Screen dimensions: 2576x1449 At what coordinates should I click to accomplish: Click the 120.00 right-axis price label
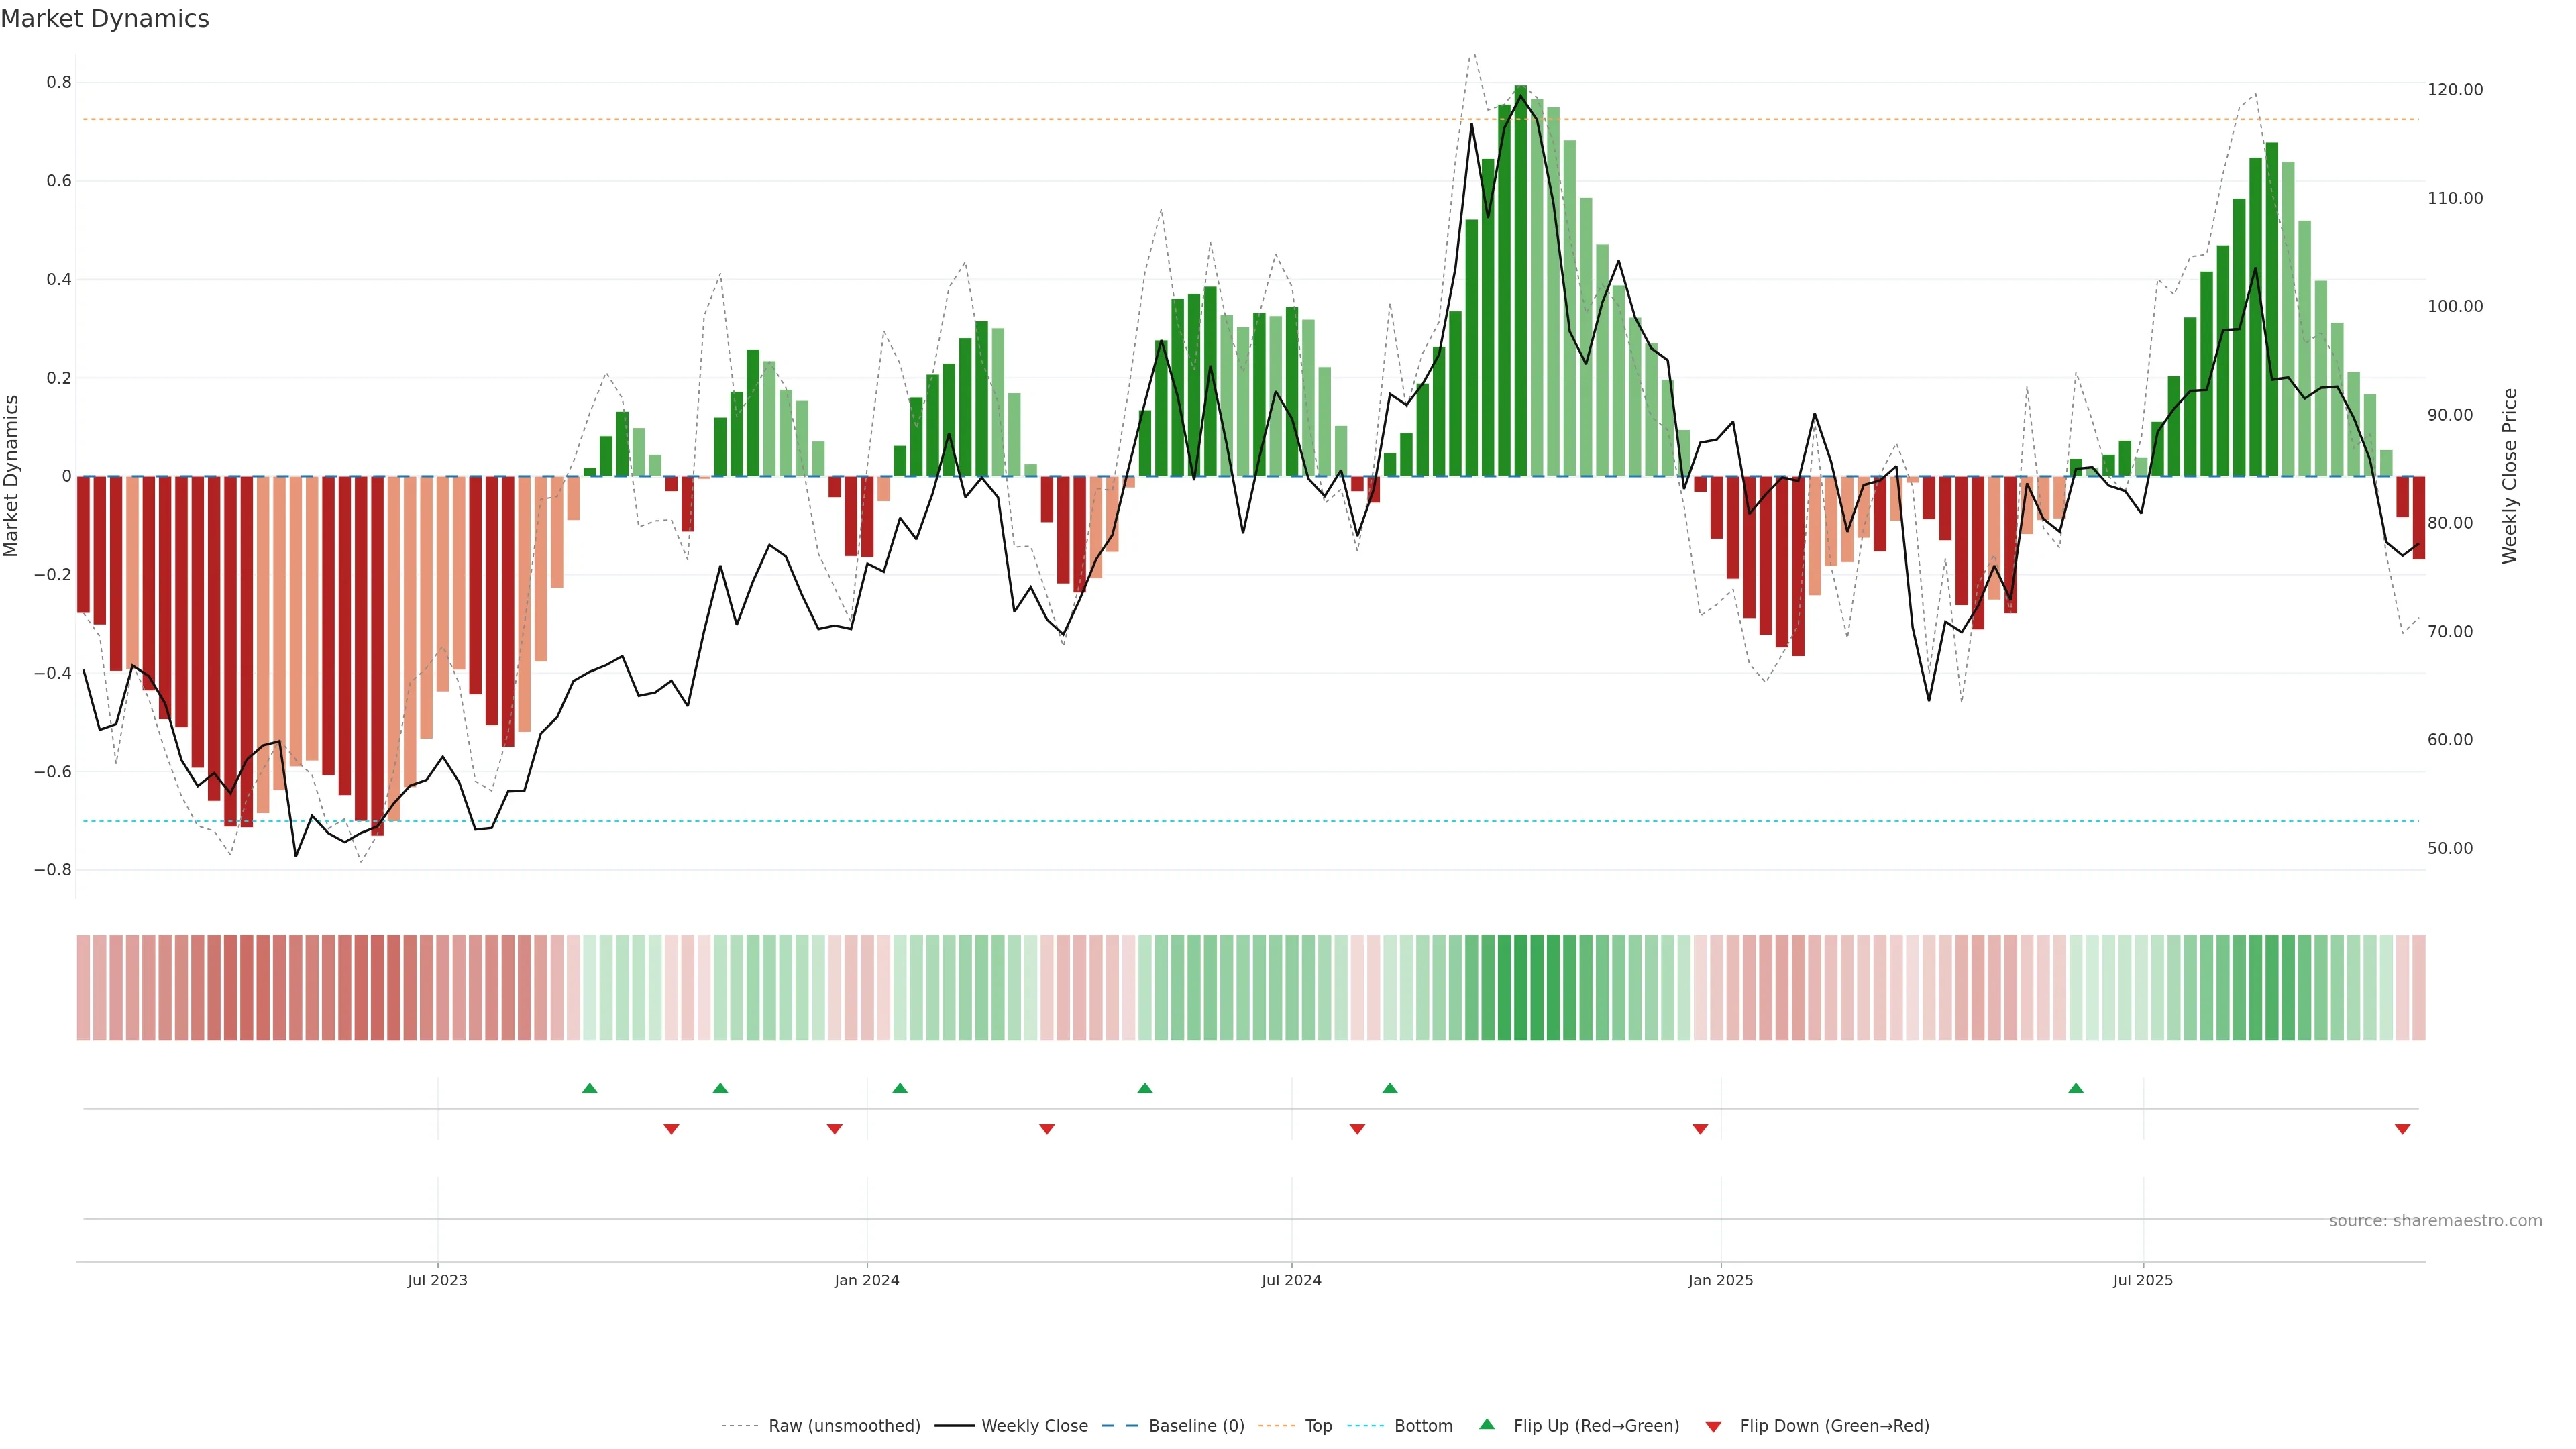(x=2455, y=90)
